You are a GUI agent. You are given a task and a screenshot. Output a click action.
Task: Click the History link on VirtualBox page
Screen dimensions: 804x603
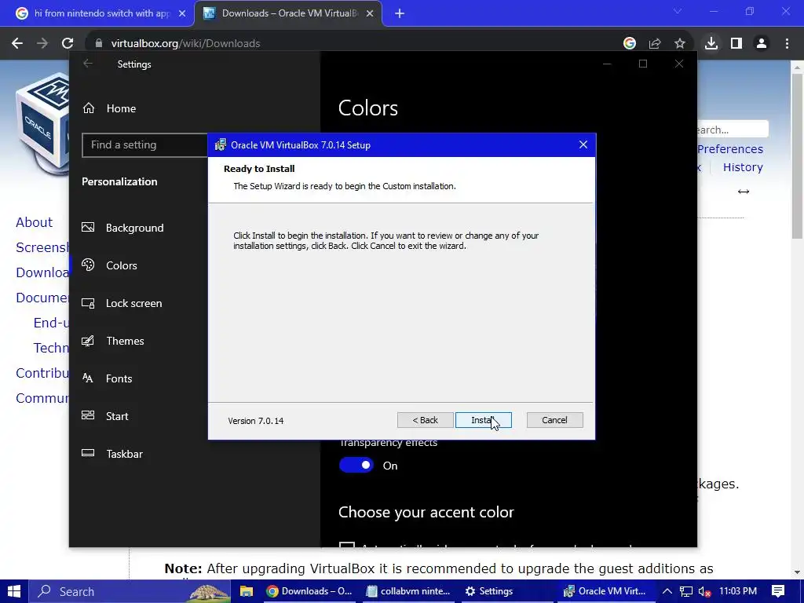click(x=743, y=167)
